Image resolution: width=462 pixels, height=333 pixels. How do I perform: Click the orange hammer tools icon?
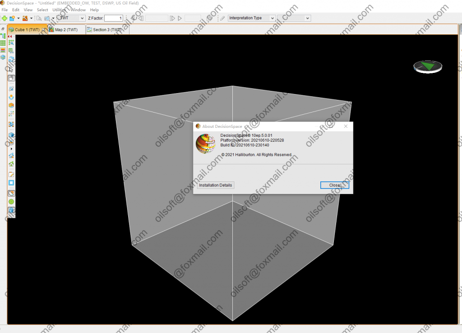[25, 18]
